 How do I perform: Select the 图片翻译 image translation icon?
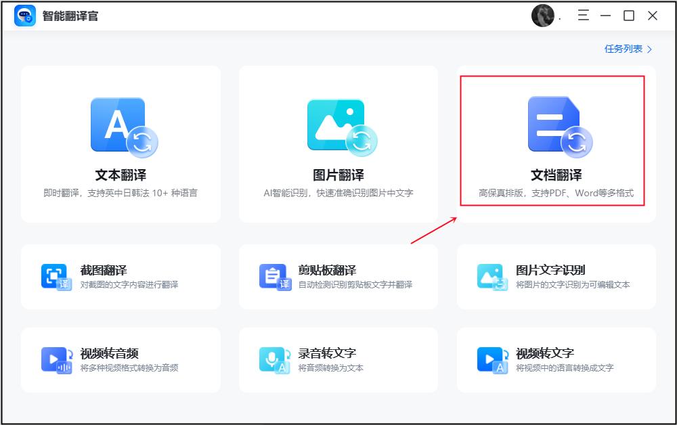pyautogui.click(x=338, y=125)
